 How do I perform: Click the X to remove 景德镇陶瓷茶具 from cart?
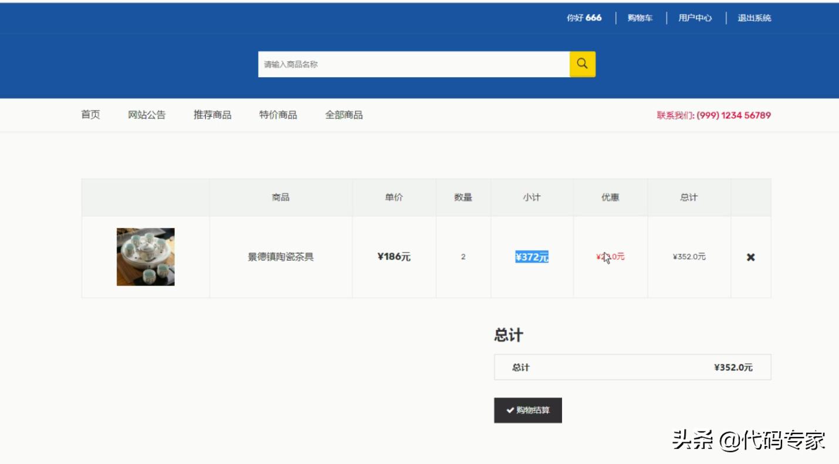click(750, 257)
